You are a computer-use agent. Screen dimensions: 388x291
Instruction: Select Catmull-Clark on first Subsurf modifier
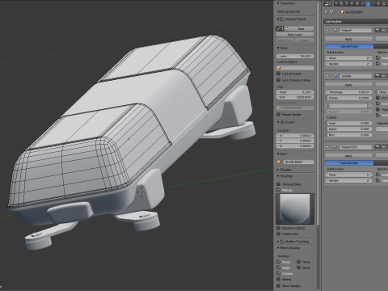349,46
